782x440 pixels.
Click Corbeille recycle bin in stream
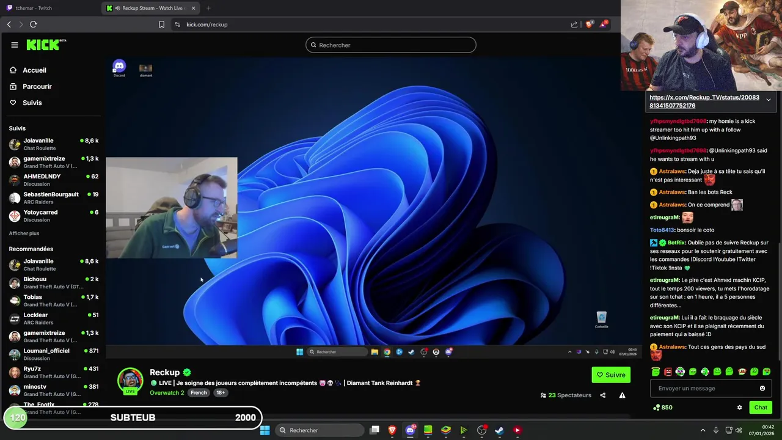(602, 320)
